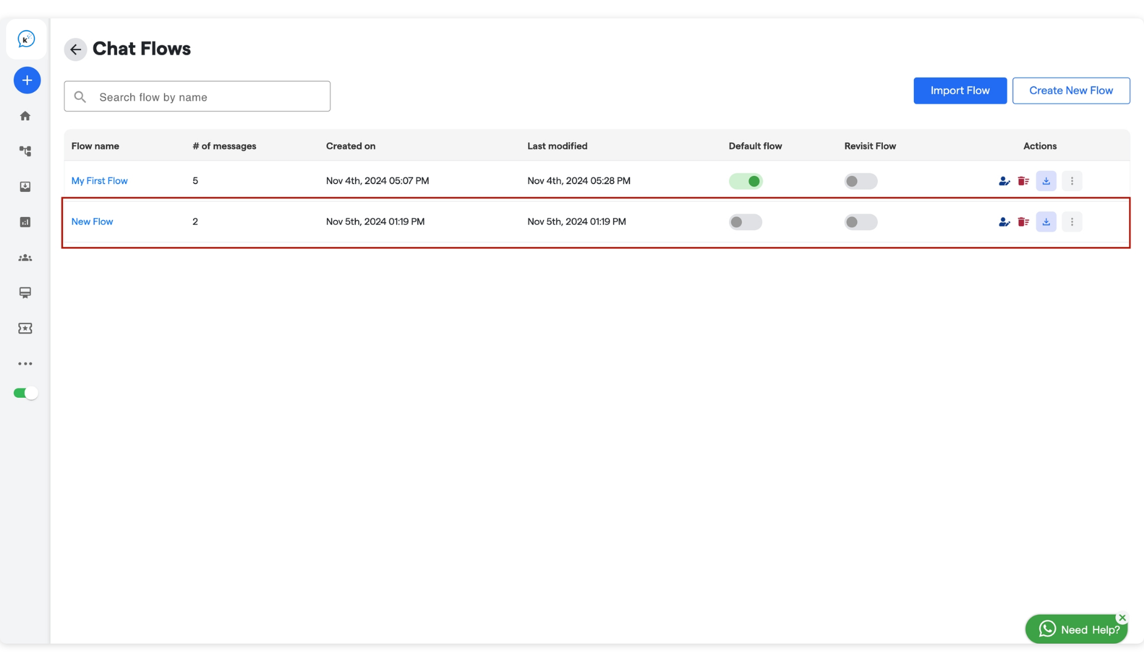Close the Need Help? widget
This screenshot has height=662, width=1144.
1123,618
